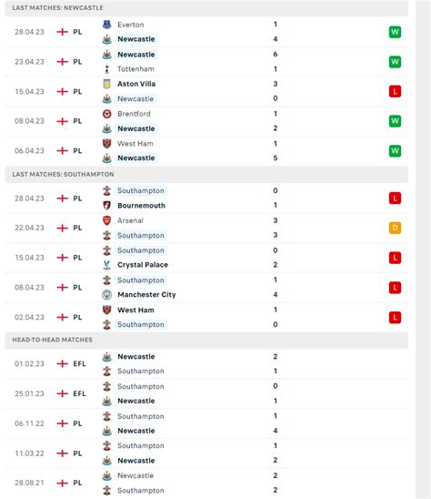Screen dimensions: 431x499
Task: Click the Bournemouth club crest icon
Action: coord(106,205)
